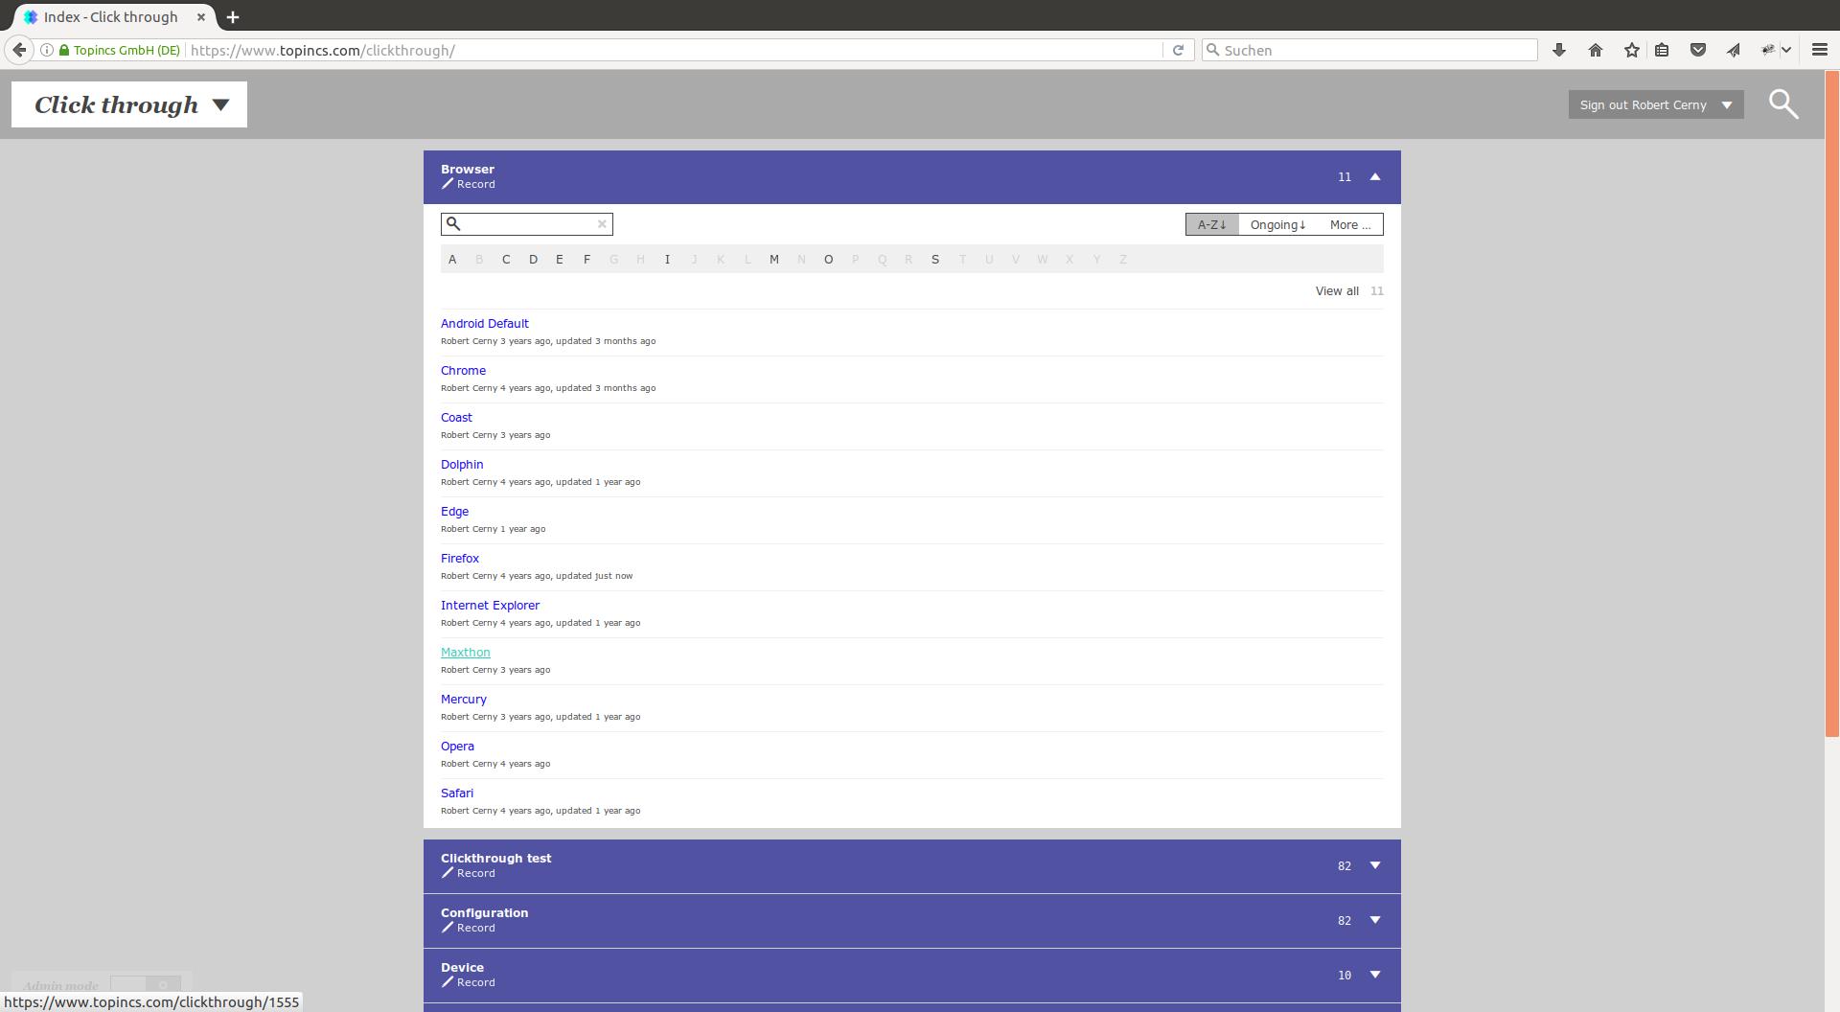Clear the Browser filter with the X icon

tap(602, 224)
